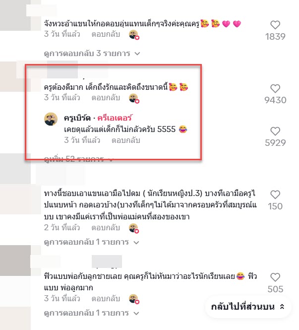Screen dimensions: 299x330
Task: Click creator-liked badge under the 150-like comment
Action: pos(134,229)
